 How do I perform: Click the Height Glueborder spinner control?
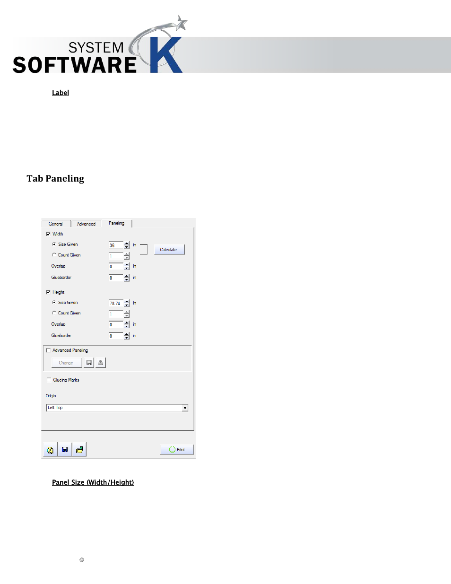tap(127, 336)
